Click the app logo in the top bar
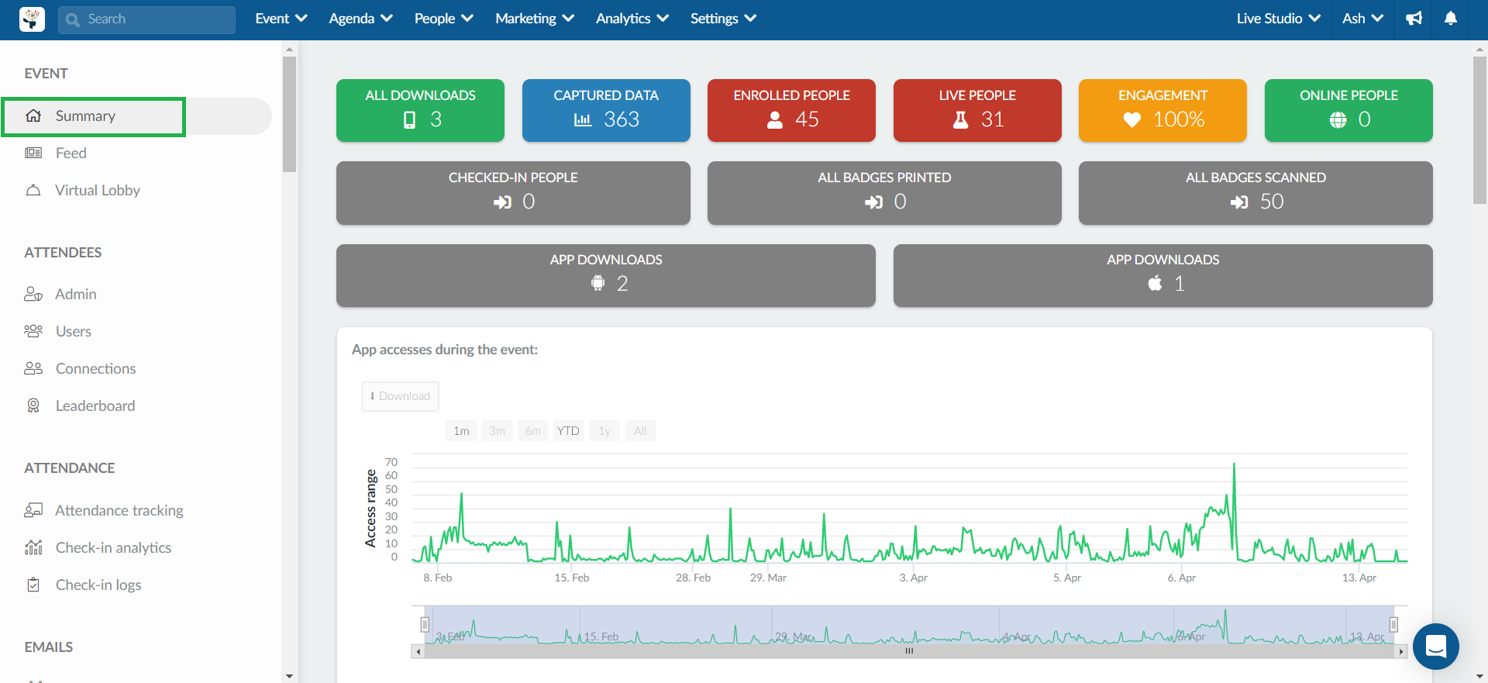The height and width of the screenshot is (683, 1488). (32, 19)
